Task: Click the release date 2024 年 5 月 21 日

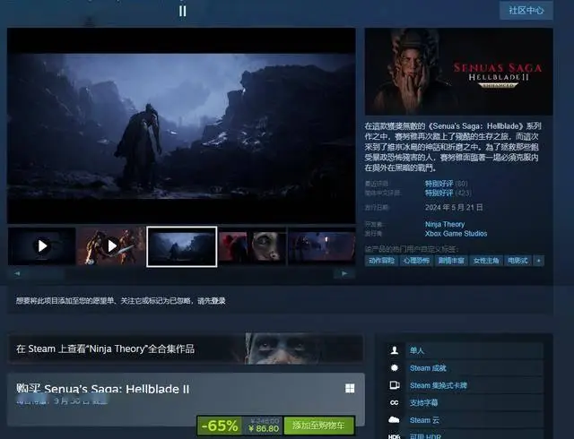Action: point(454,208)
